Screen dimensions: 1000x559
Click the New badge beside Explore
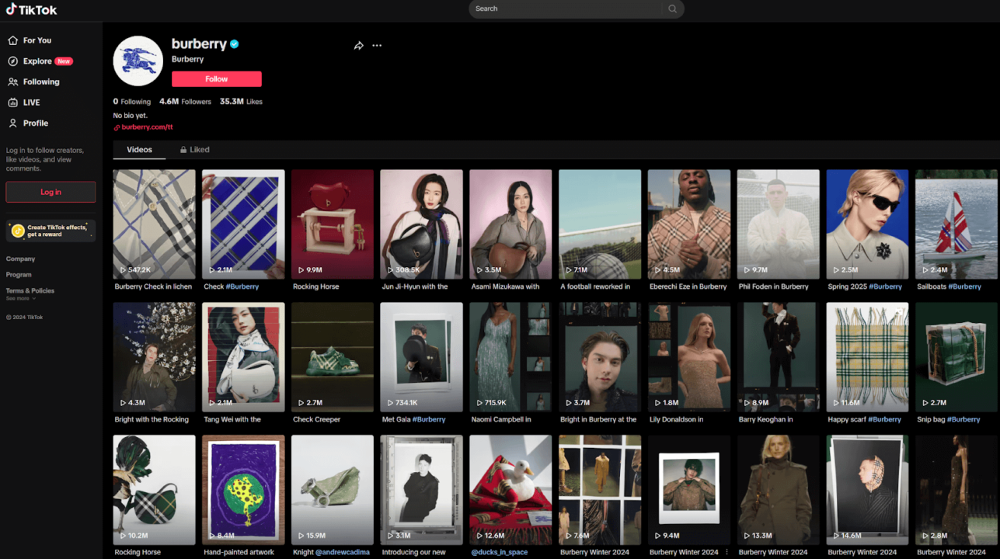tap(64, 61)
